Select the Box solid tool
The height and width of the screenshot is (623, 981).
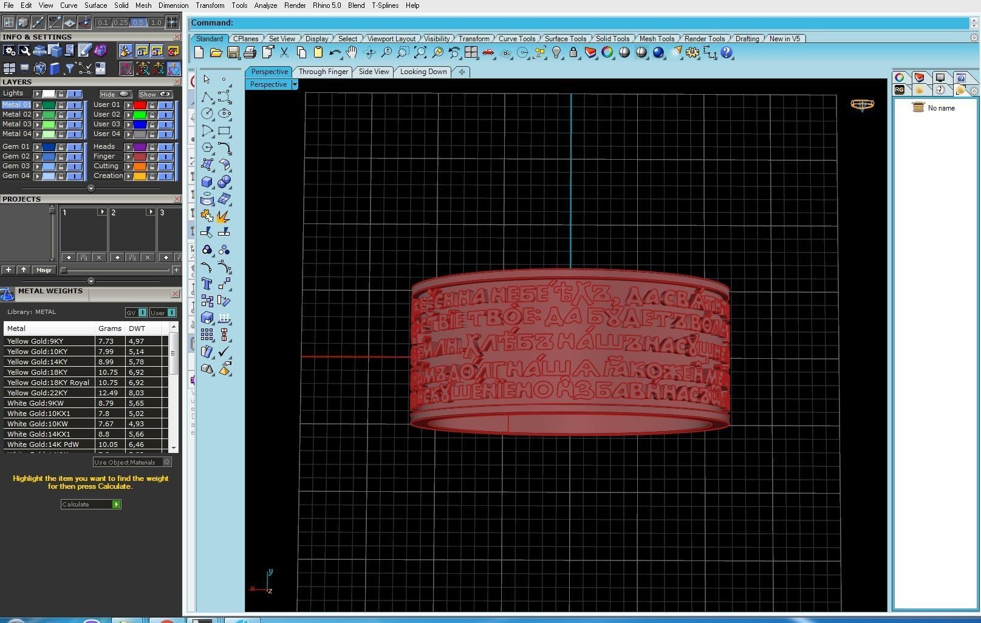pos(207,182)
